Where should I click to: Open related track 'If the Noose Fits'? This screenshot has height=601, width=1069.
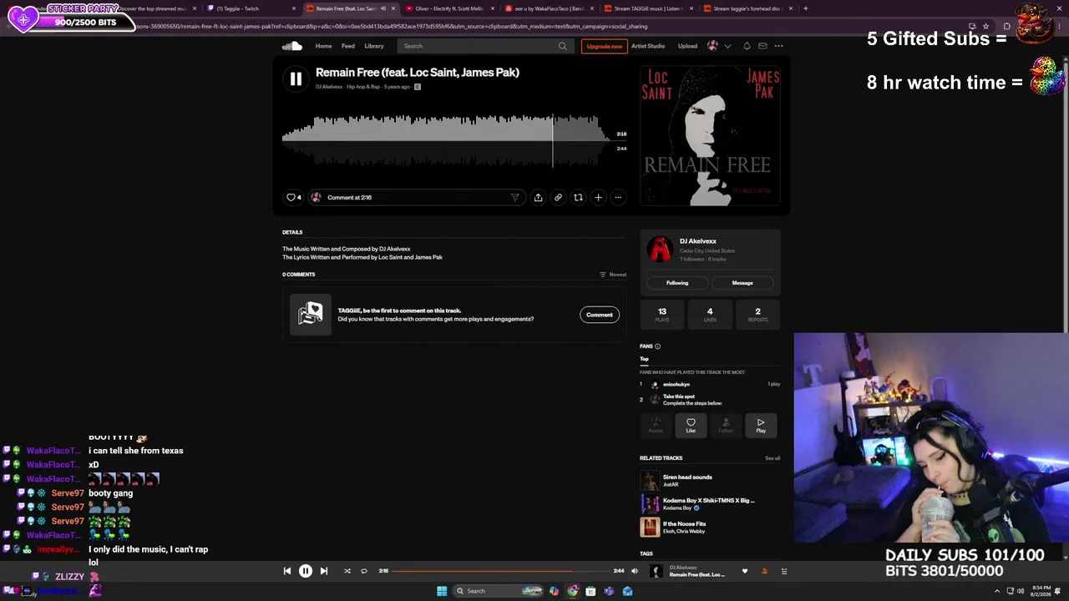[684, 524]
